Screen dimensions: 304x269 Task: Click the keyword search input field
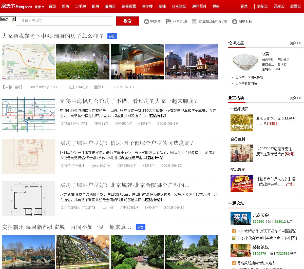(x=65, y=21)
